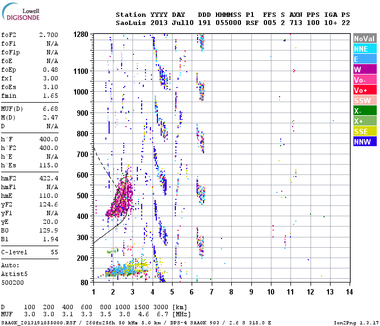Select the B0 value 129.9

[48, 230]
